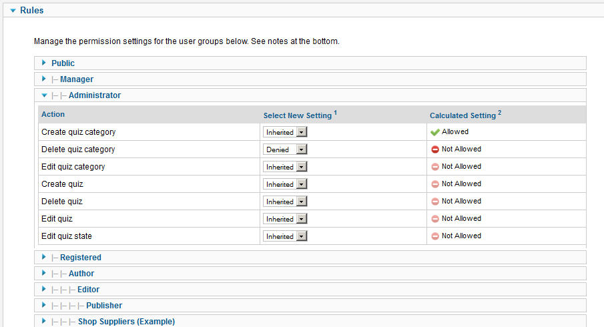
Task: Expand the Author group arrow
Action: [x=44, y=273]
